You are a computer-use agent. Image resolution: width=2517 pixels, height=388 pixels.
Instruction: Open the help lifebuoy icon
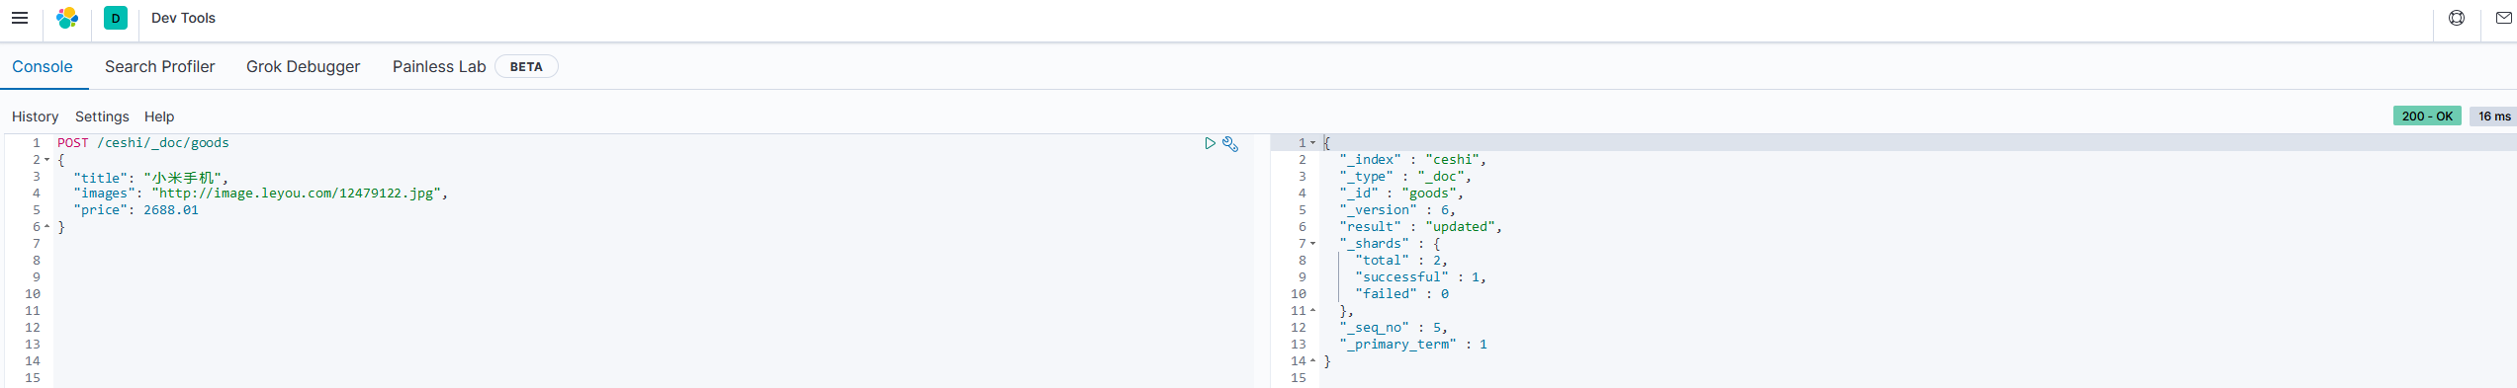[x=2457, y=18]
